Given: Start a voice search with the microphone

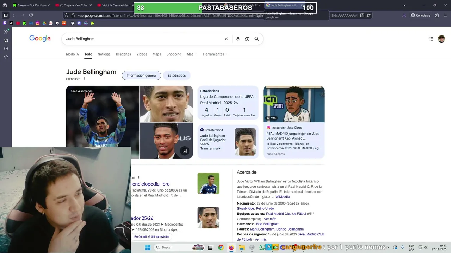Looking at the screenshot, I should 238,39.
